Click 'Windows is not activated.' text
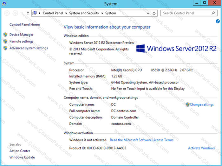Image resolution: width=222 pixels, height=166 pixels. click(88, 140)
